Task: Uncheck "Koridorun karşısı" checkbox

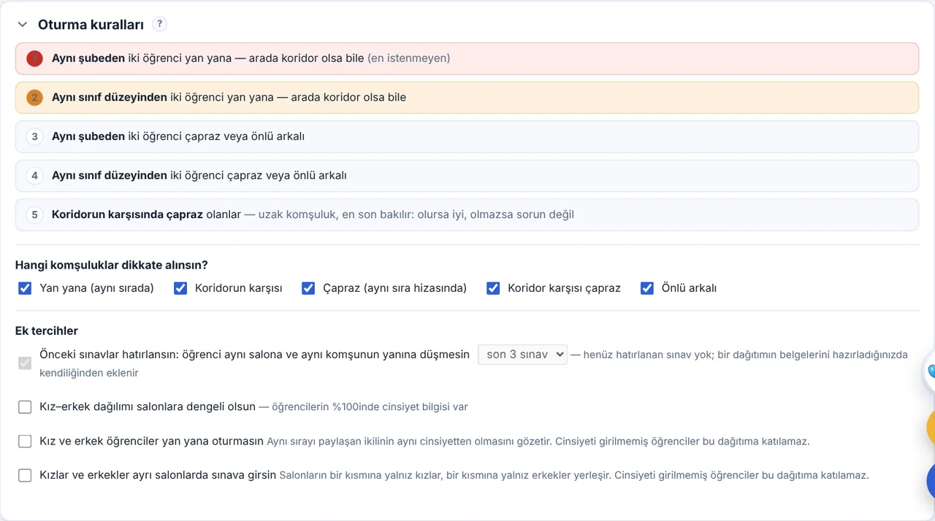Action: point(180,288)
